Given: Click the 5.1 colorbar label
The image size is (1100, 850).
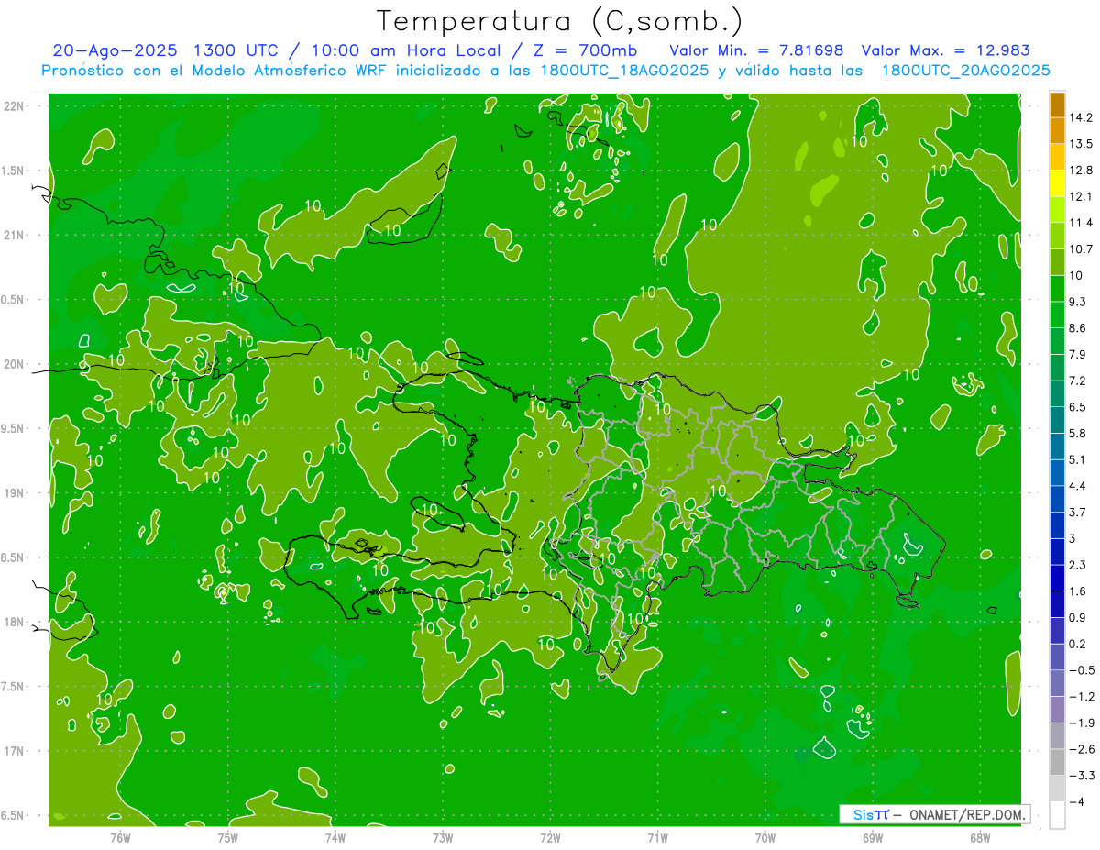Looking at the screenshot, I should [1078, 460].
